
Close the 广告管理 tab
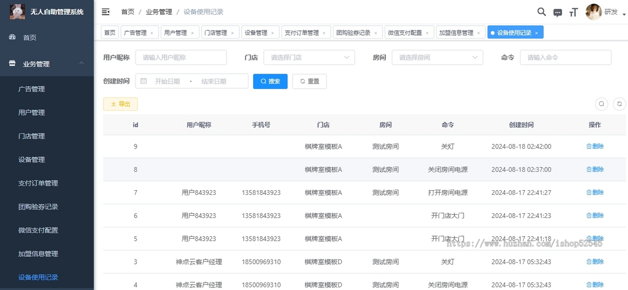click(152, 33)
